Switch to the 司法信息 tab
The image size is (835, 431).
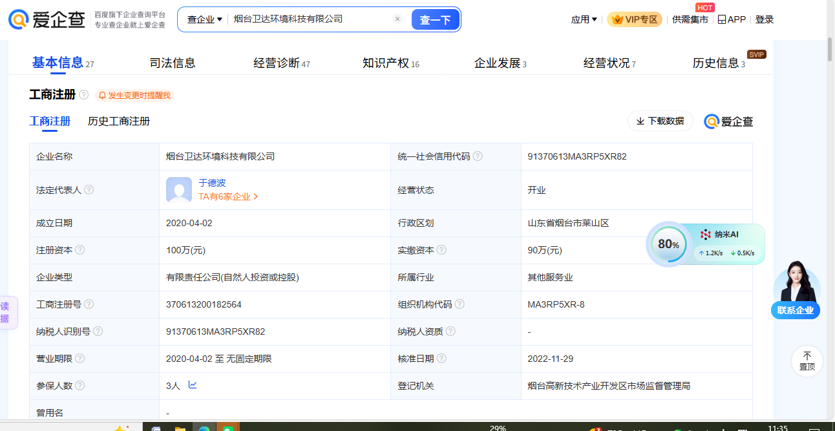click(173, 63)
